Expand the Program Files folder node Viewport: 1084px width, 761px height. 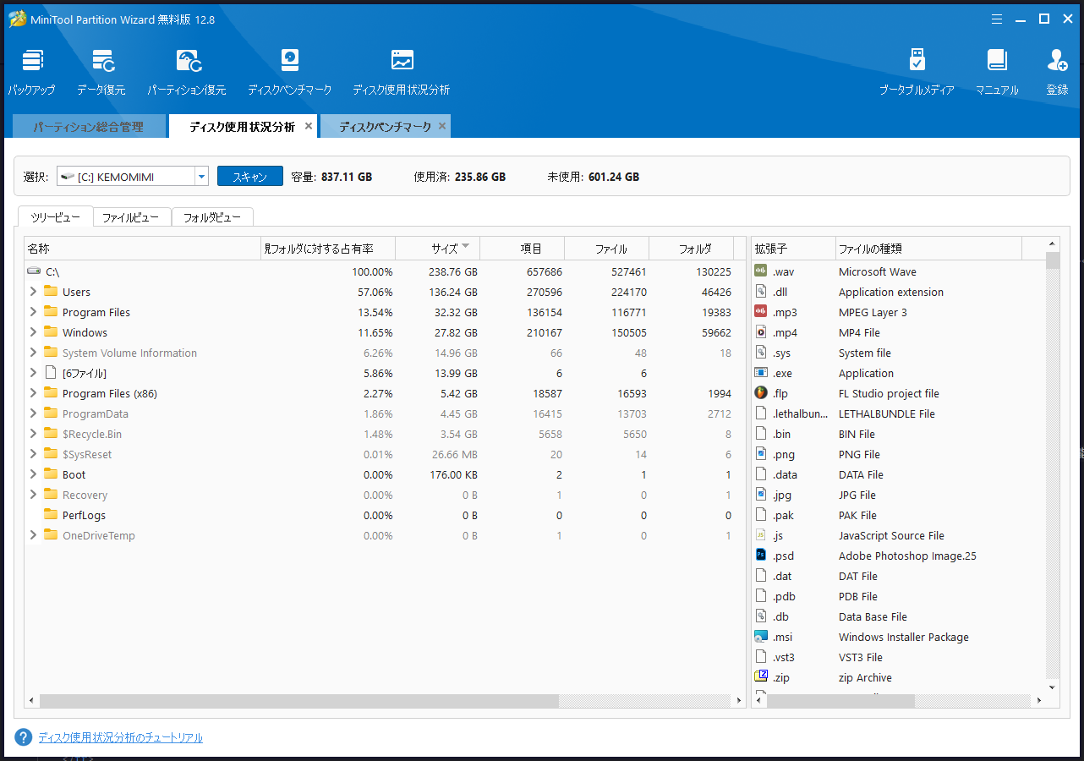(33, 312)
